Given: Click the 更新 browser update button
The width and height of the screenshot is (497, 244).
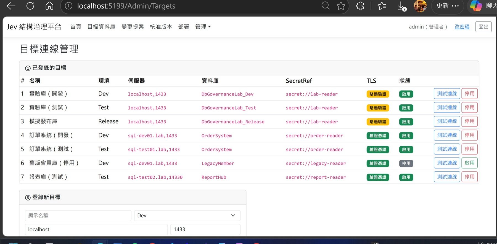Looking at the screenshot, I should pos(447,6).
